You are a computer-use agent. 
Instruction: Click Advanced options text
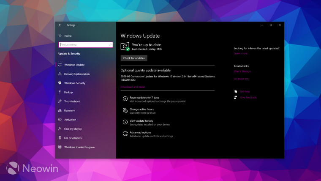[140, 132]
